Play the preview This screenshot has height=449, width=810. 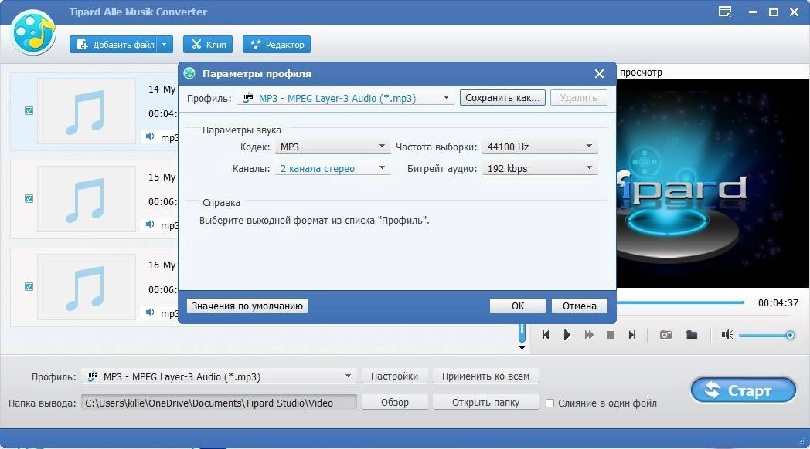(x=567, y=335)
